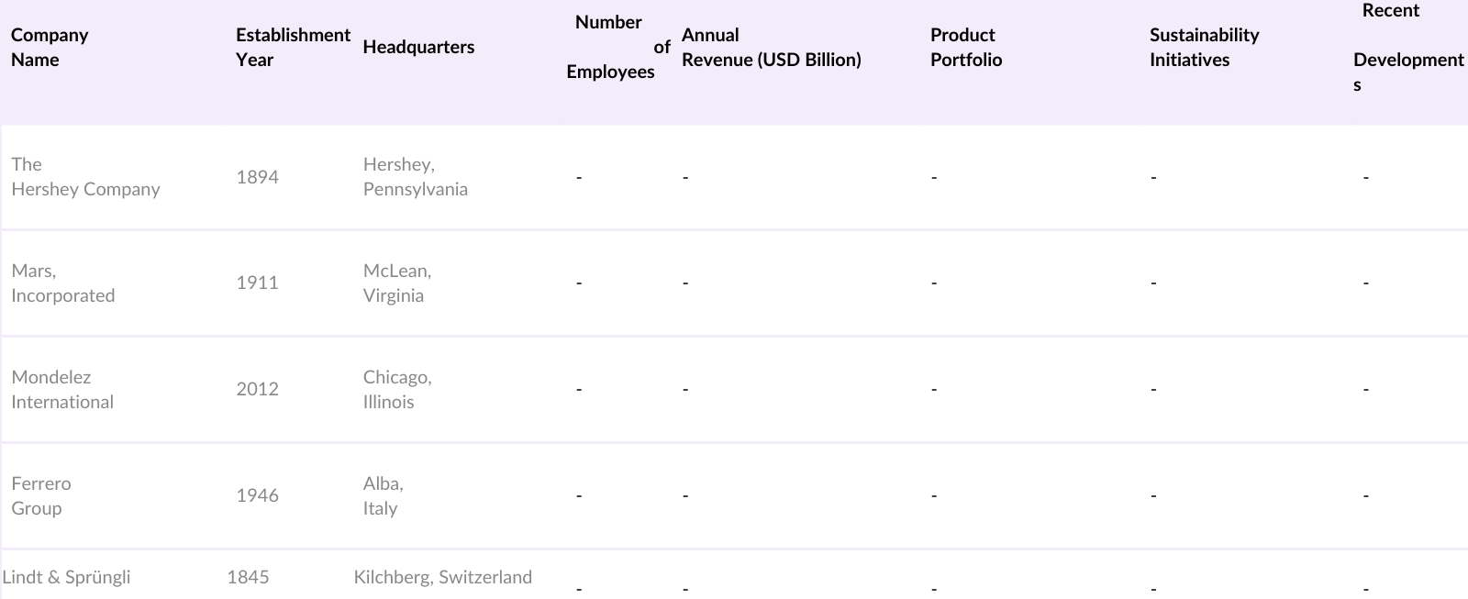
Task: Click the Mondelez International name cell
Action: point(62,390)
